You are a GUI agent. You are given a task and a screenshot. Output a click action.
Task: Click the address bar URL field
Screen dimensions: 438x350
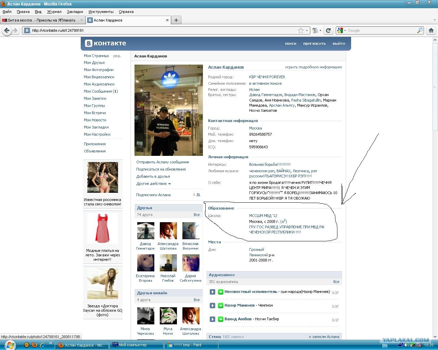[161, 30]
